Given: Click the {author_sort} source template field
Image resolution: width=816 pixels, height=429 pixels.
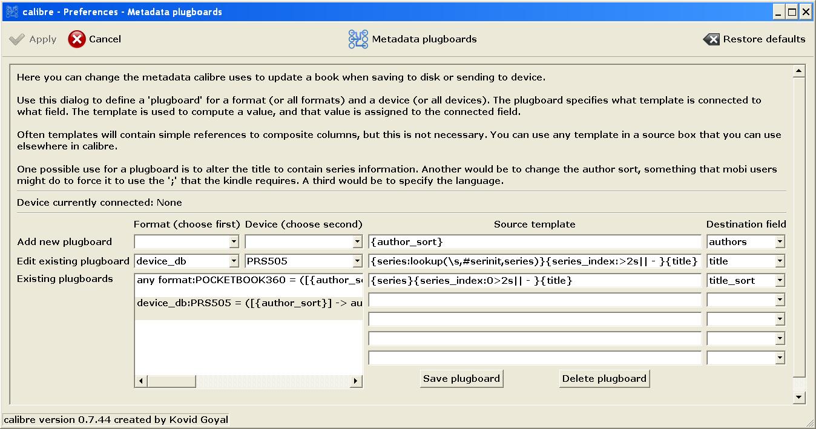Looking at the screenshot, I should click(x=535, y=242).
